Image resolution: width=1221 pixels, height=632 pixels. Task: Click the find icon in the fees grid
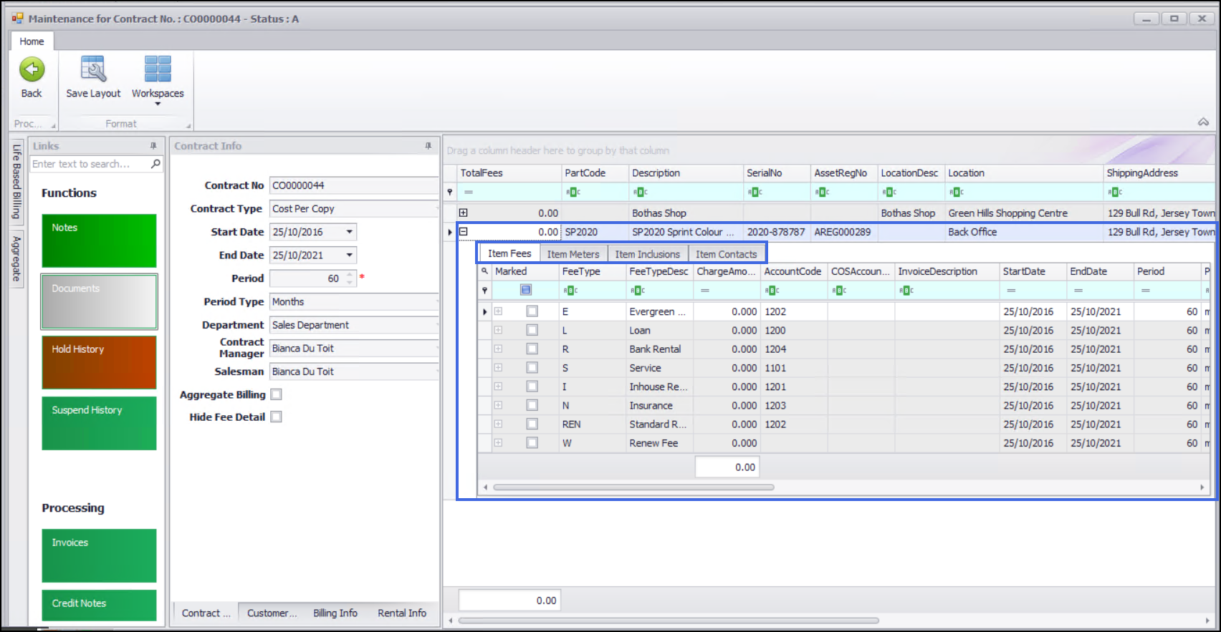(x=485, y=271)
